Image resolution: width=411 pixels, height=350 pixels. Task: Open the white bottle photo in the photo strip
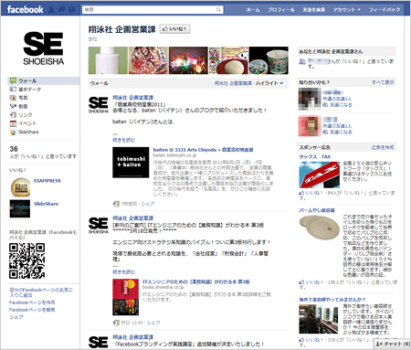tap(108, 60)
